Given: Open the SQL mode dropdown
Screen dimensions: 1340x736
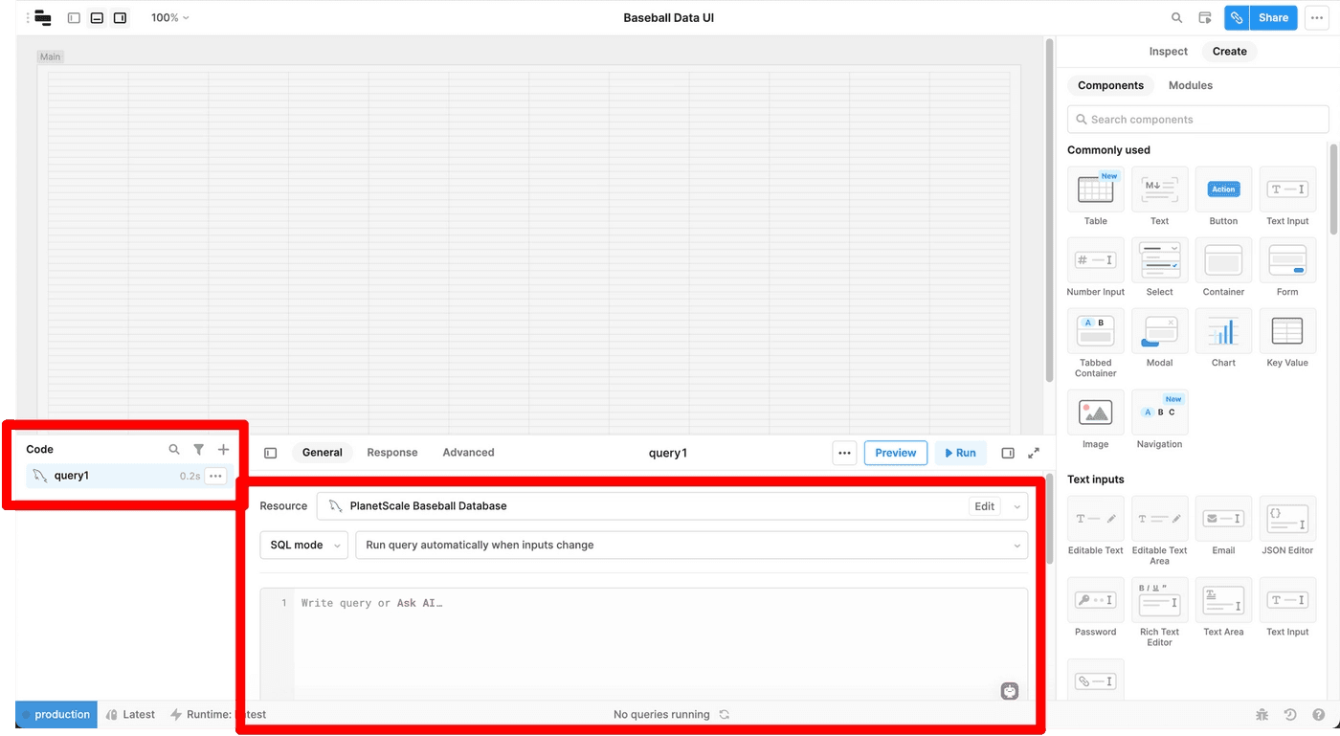Looking at the screenshot, I should [303, 545].
